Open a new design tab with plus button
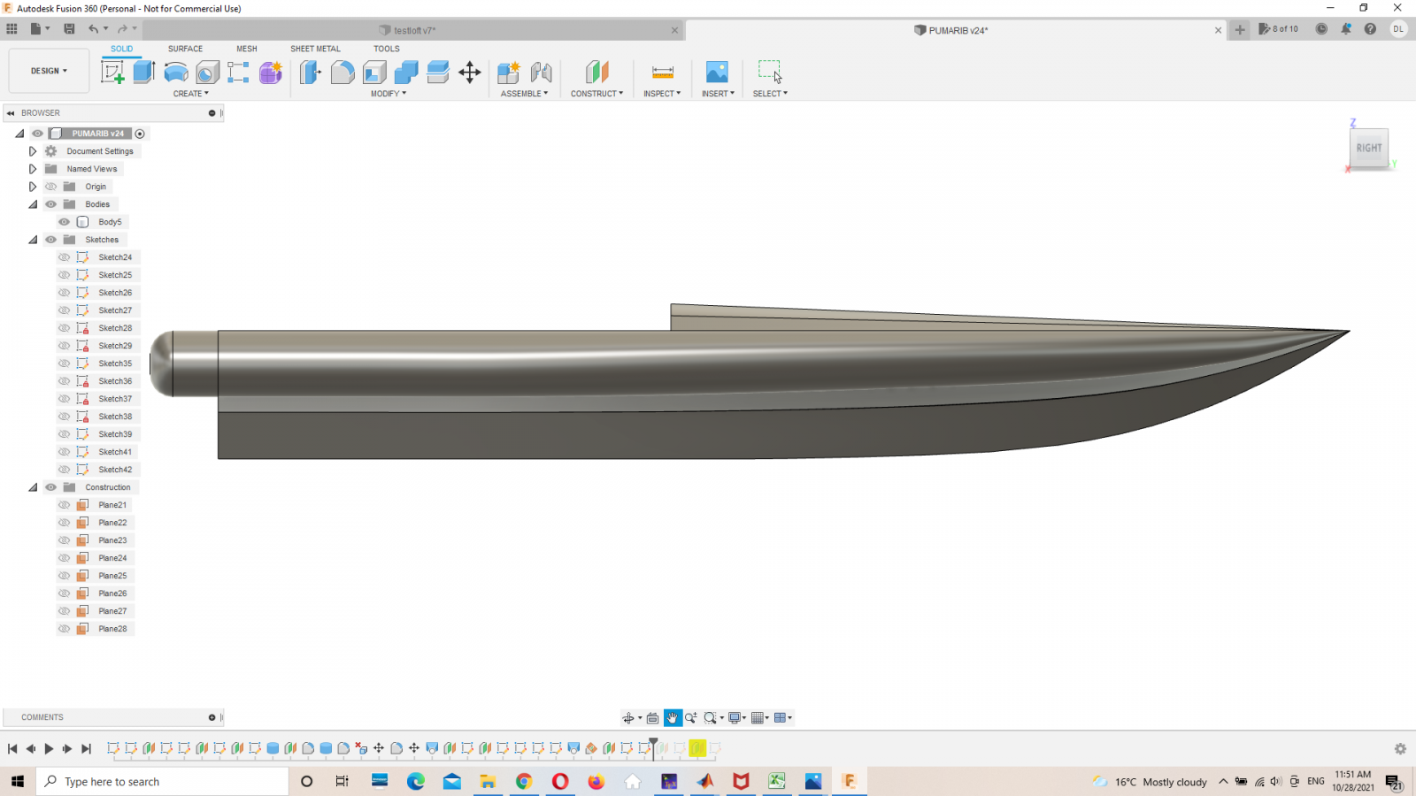The image size is (1416, 796). (x=1240, y=29)
